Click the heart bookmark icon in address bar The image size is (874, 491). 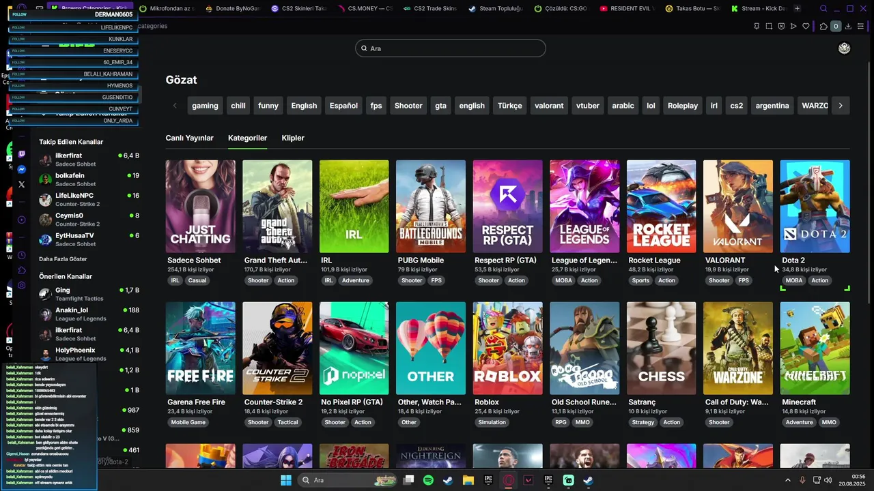pyautogui.click(x=806, y=27)
